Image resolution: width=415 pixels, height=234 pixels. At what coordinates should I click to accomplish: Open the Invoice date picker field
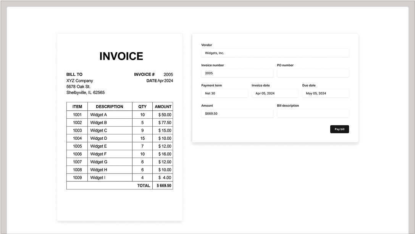(x=275, y=93)
